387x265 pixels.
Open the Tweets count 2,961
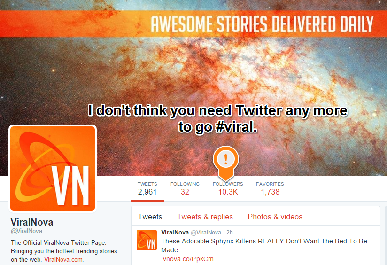point(147,188)
